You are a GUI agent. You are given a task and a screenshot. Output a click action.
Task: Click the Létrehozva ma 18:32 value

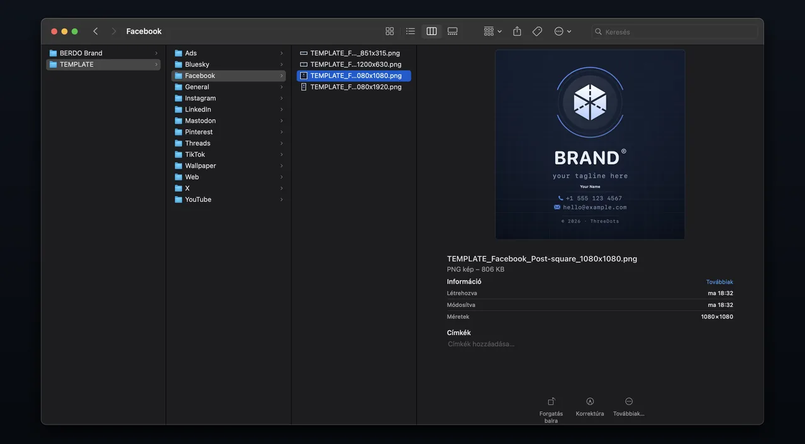[x=721, y=294]
